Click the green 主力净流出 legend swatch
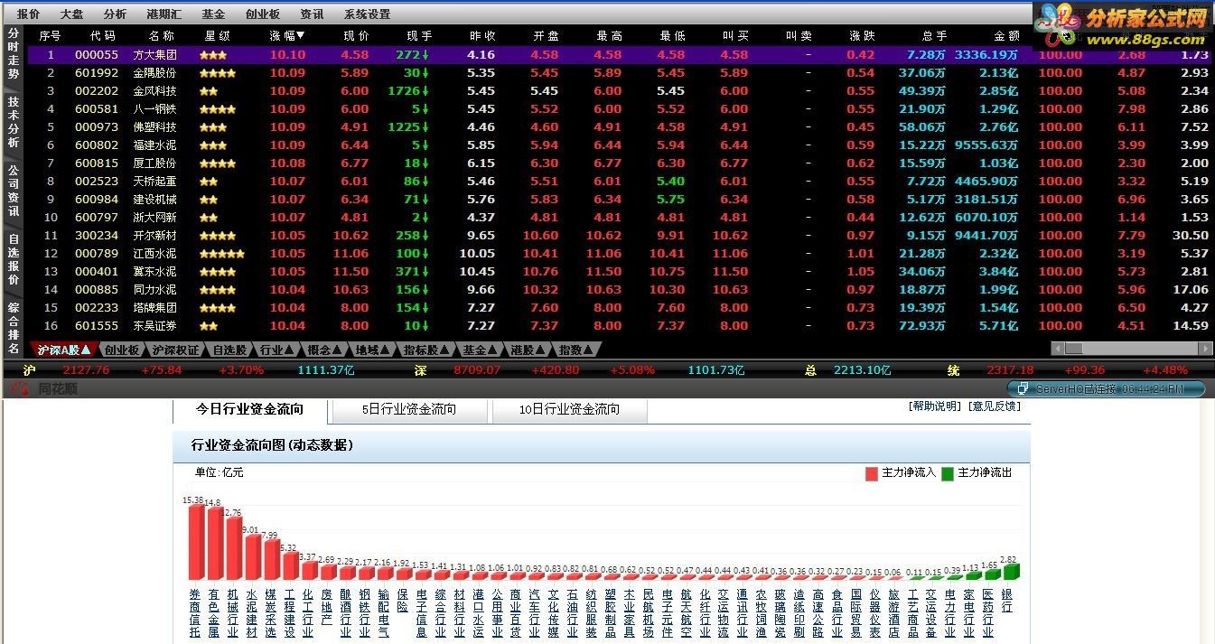The height and width of the screenshot is (644, 1215). (948, 473)
